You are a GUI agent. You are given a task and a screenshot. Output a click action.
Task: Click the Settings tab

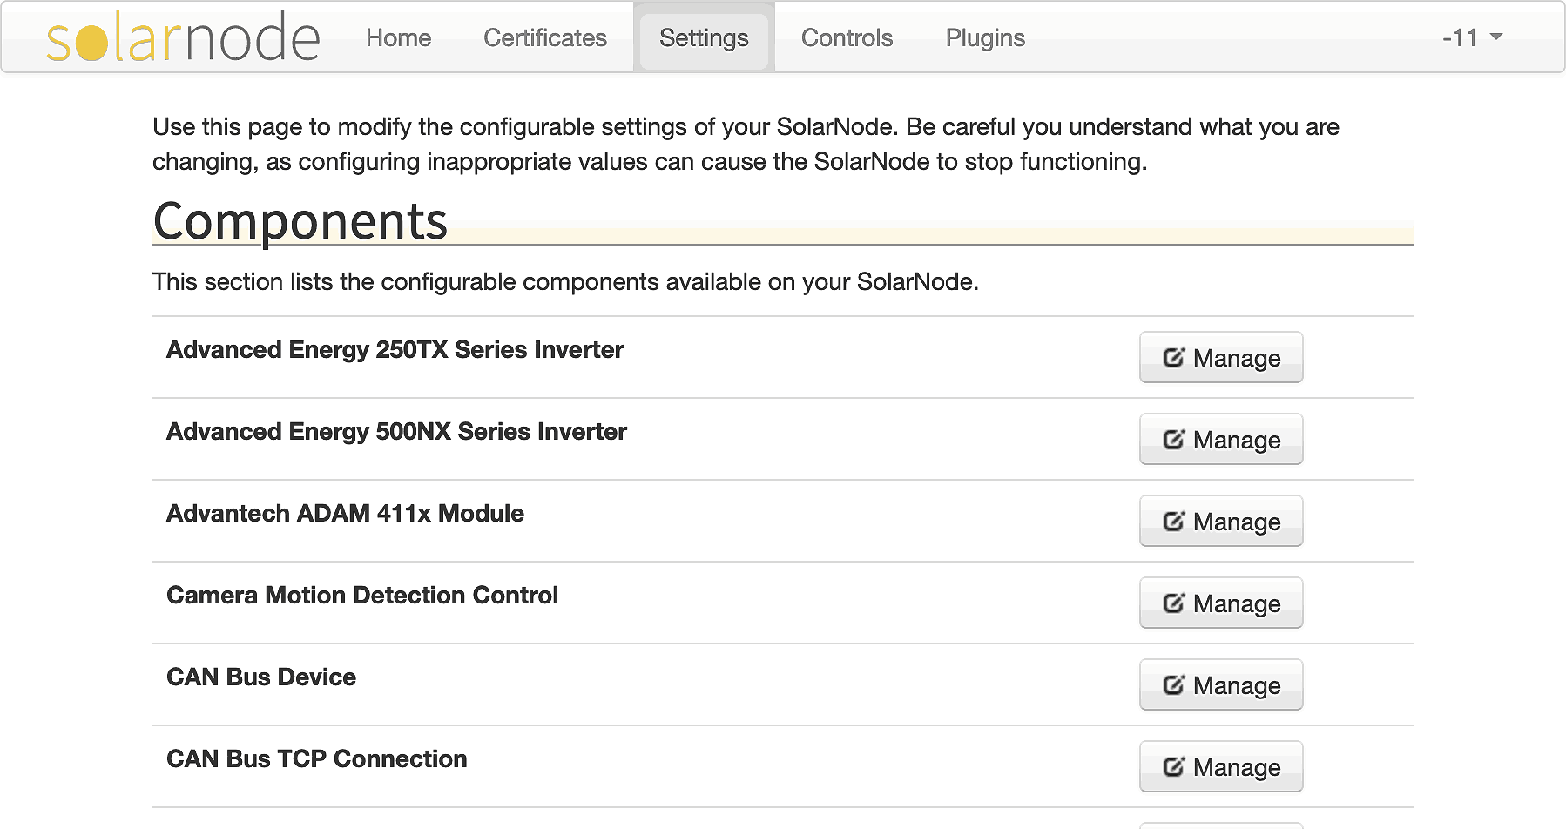(x=703, y=37)
